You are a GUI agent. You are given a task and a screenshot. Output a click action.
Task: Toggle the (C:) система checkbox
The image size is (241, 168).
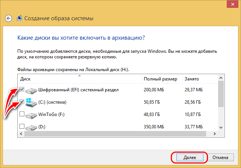[x=22, y=101]
